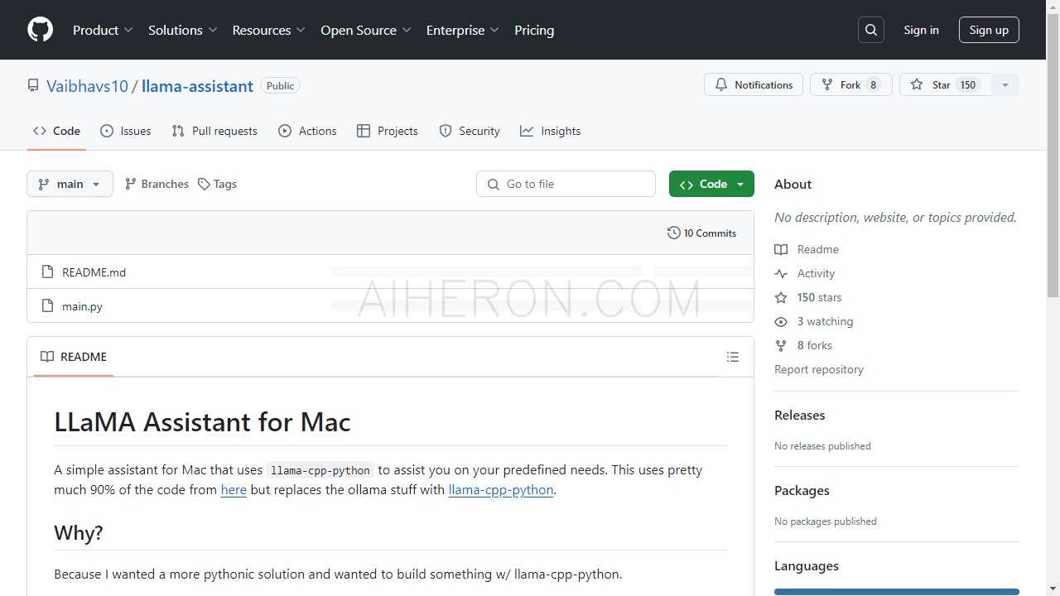Viewport: 1060px width, 596px height.
Task: Follow the 'here' link in README
Action: (x=234, y=489)
